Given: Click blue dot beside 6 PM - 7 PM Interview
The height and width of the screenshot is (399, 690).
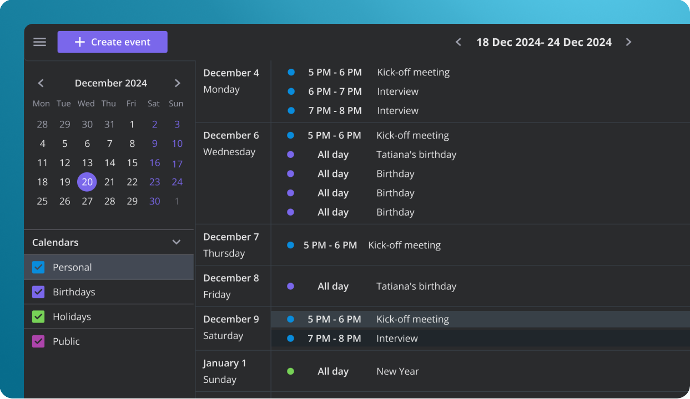Looking at the screenshot, I should click(291, 91).
